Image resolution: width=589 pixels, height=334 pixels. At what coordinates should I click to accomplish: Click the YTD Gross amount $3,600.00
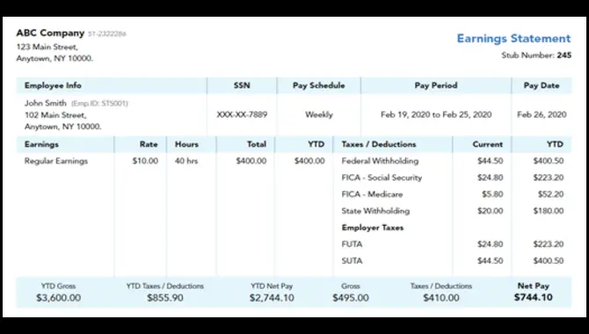point(58,298)
